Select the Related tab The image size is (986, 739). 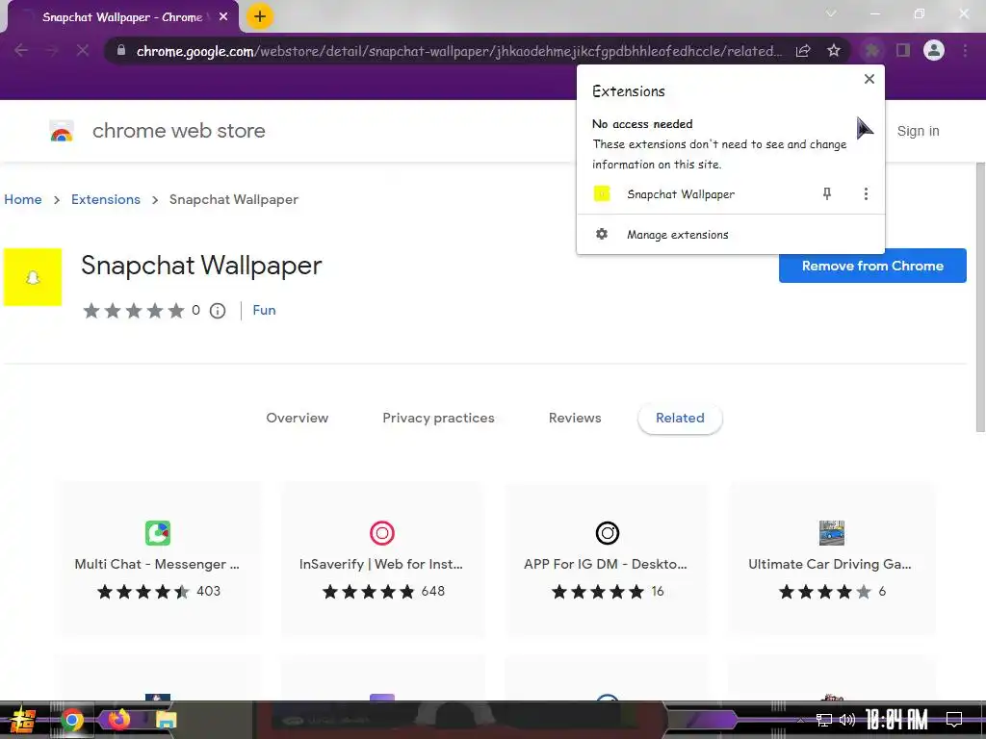point(680,418)
